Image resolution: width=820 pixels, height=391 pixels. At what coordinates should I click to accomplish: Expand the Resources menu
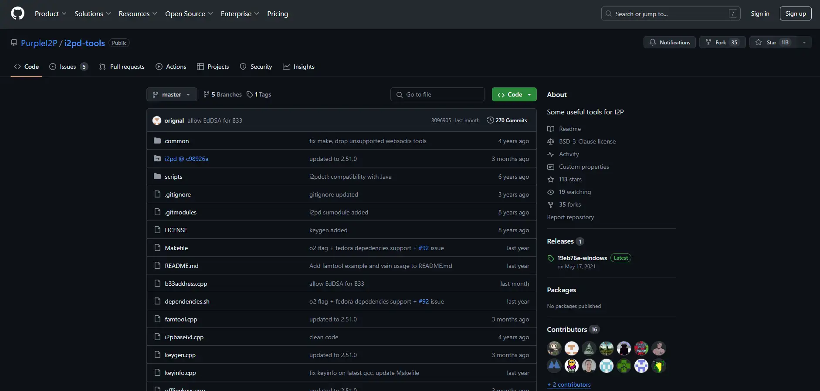point(138,13)
